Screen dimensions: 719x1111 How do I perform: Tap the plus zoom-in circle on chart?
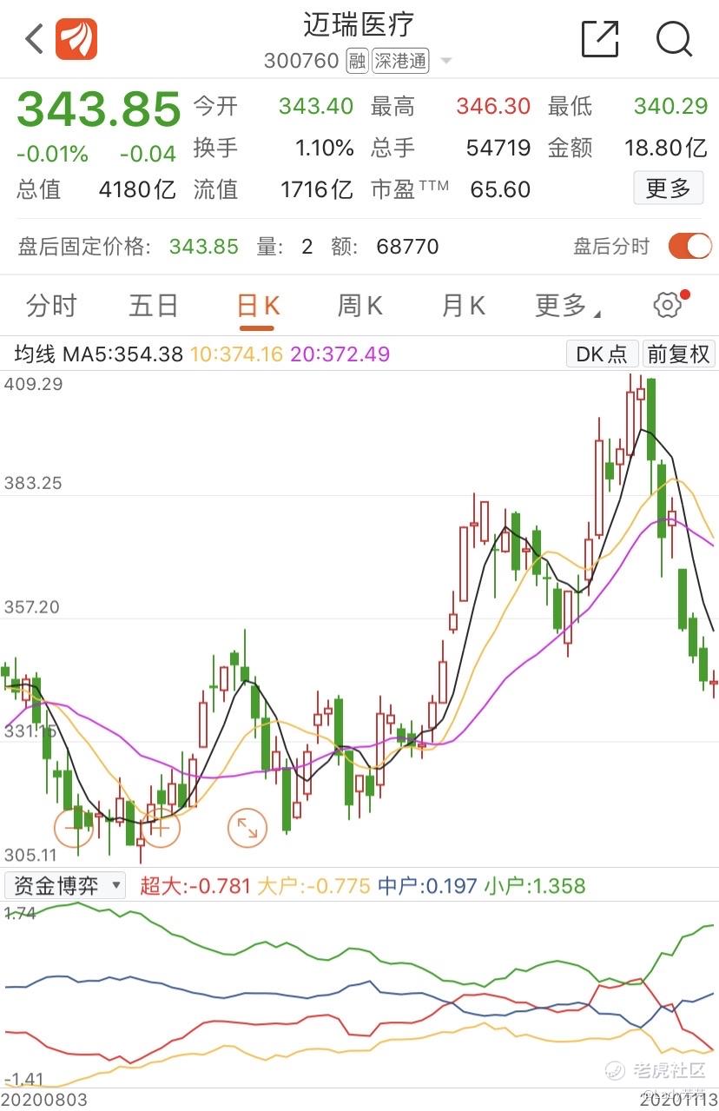pyautogui.click(x=160, y=827)
